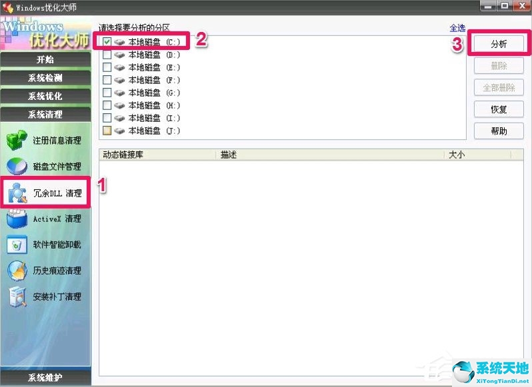Click drive icon of 本地磁盘 (H:)
Viewport: 532px width, 387px height.
coord(119,105)
